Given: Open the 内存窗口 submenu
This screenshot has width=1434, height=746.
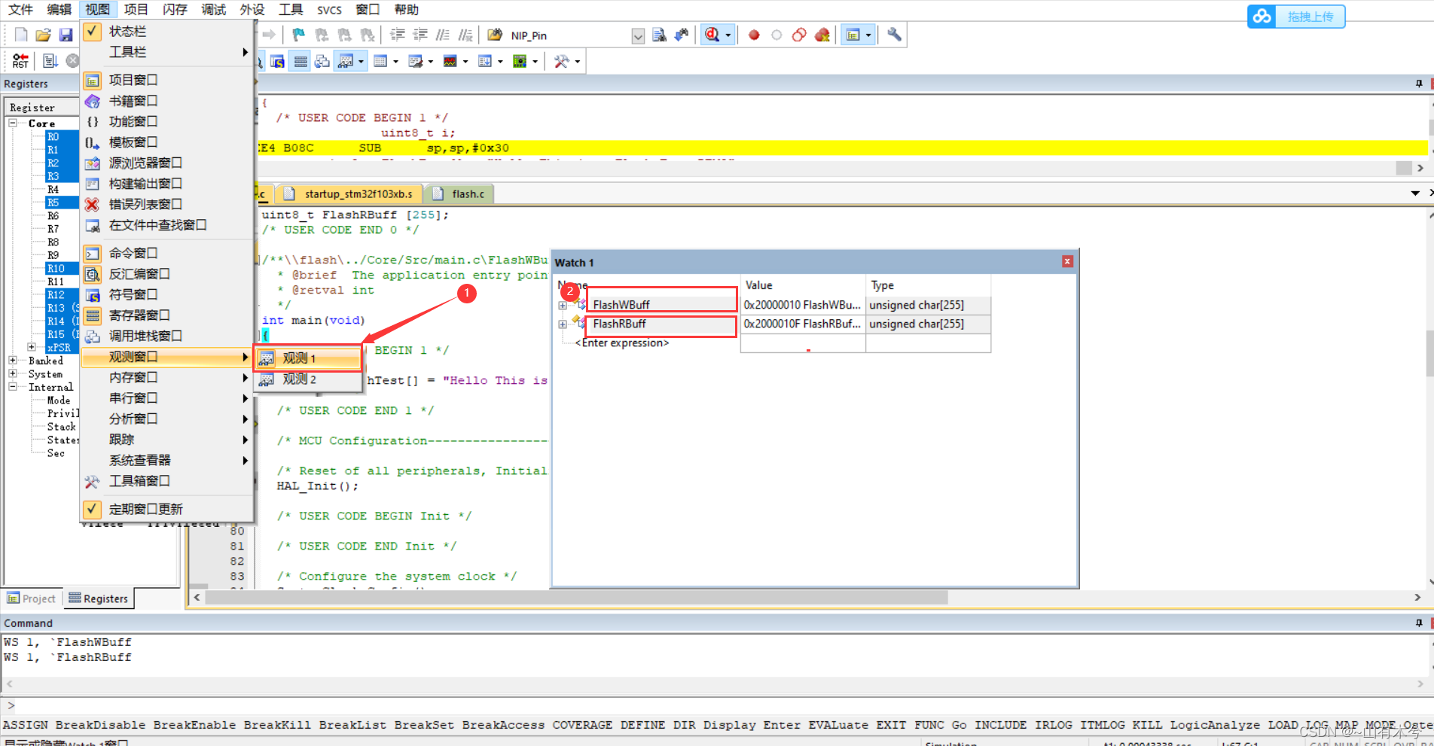Looking at the screenshot, I should [166, 377].
